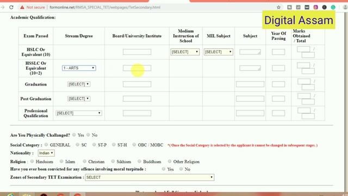Select Yes for Physically Challenged
The height and width of the screenshot is (196, 348).
[x=74, y=134]
